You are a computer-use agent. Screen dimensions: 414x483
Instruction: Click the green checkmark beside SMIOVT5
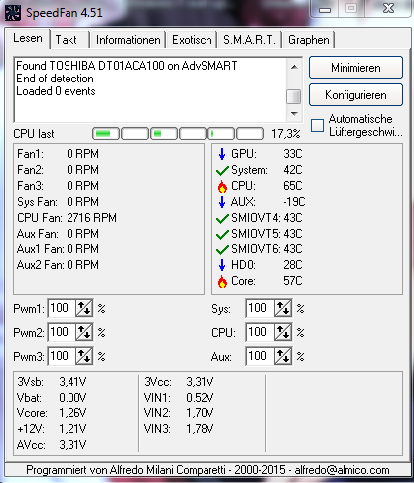pos(222,234)
